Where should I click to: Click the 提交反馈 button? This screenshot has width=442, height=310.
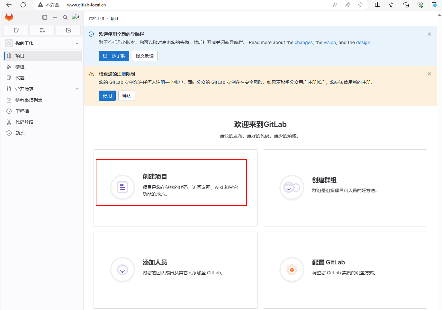coord(145,56)
